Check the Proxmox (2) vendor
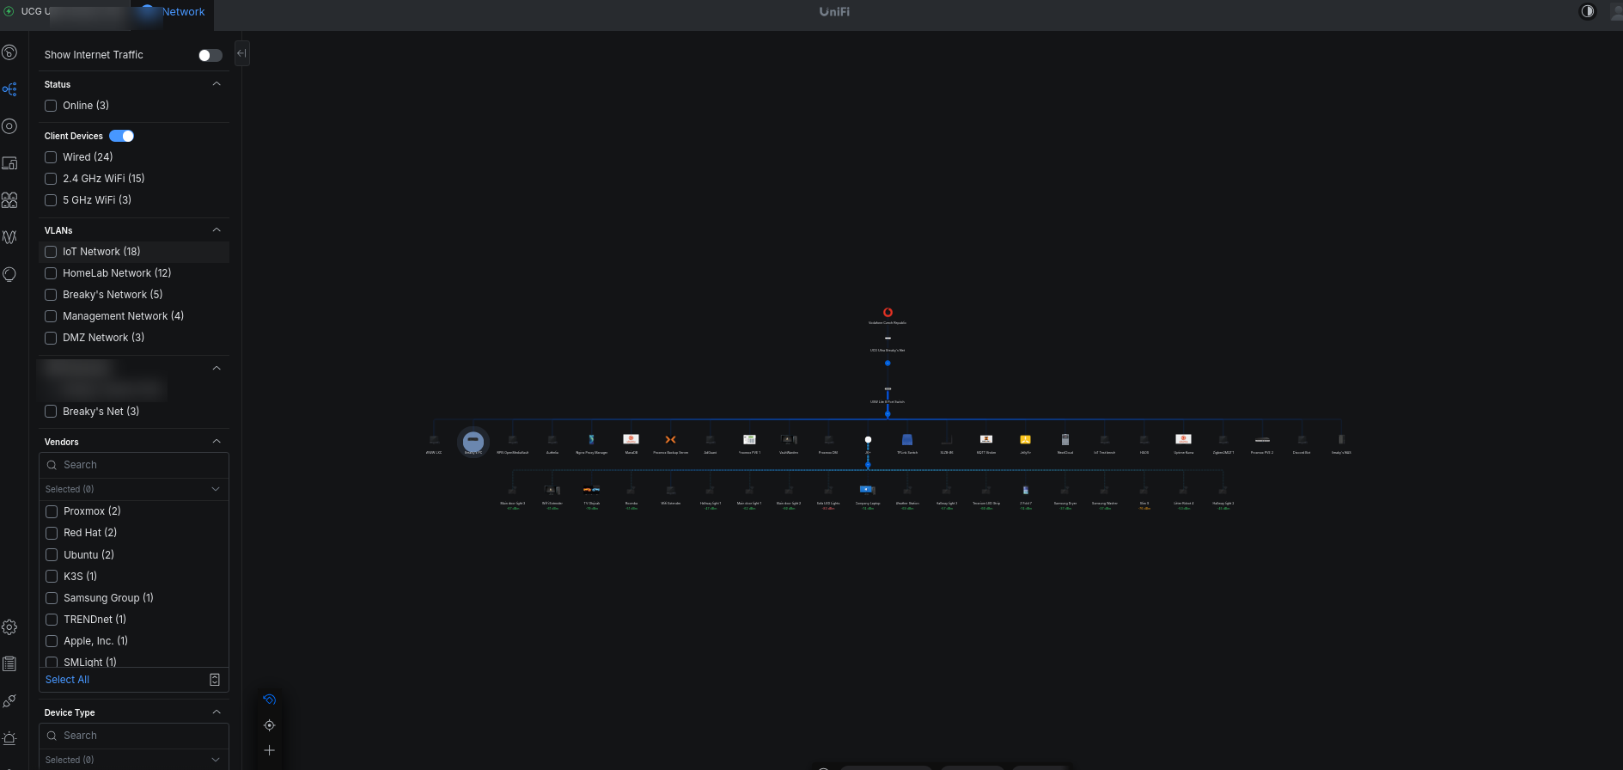Viewport: 1623px width, 770px height. click(x=52, y=511)
